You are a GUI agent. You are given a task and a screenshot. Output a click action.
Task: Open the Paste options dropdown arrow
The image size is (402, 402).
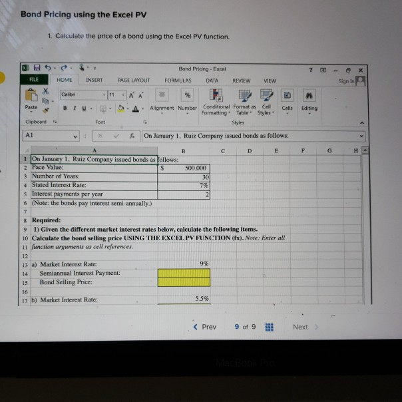tap(31, 112)
